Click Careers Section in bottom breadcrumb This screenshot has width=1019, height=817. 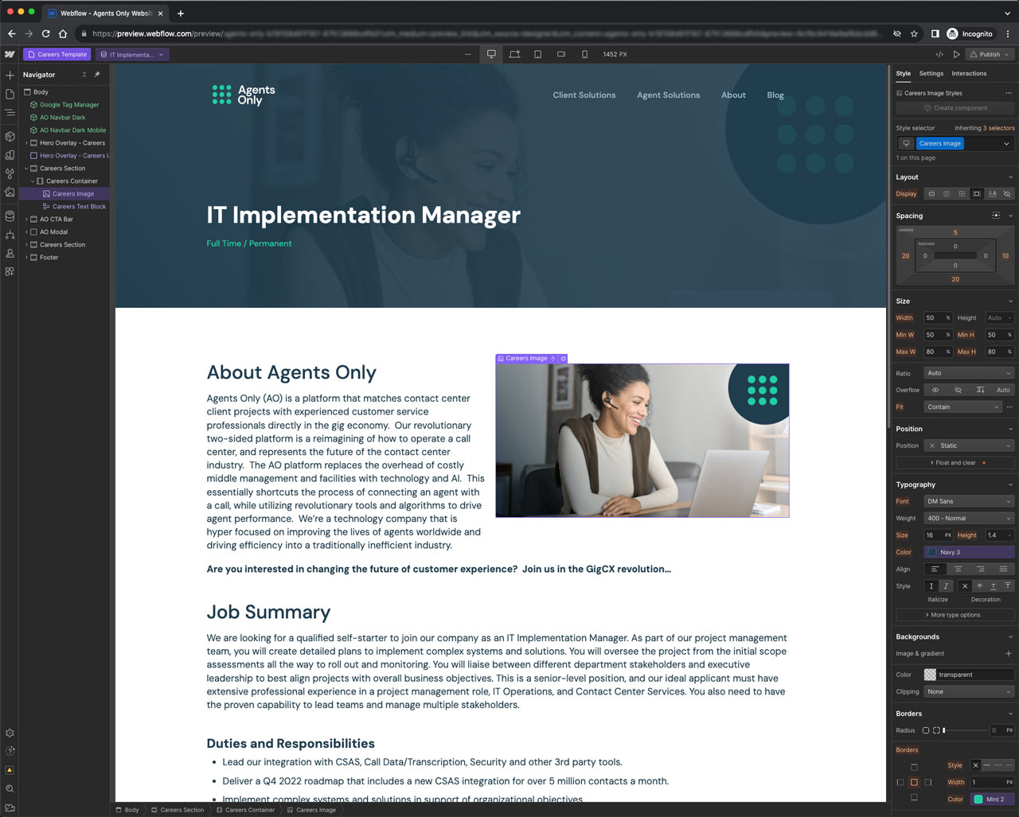pyautogui.click(x=178, y=810)
